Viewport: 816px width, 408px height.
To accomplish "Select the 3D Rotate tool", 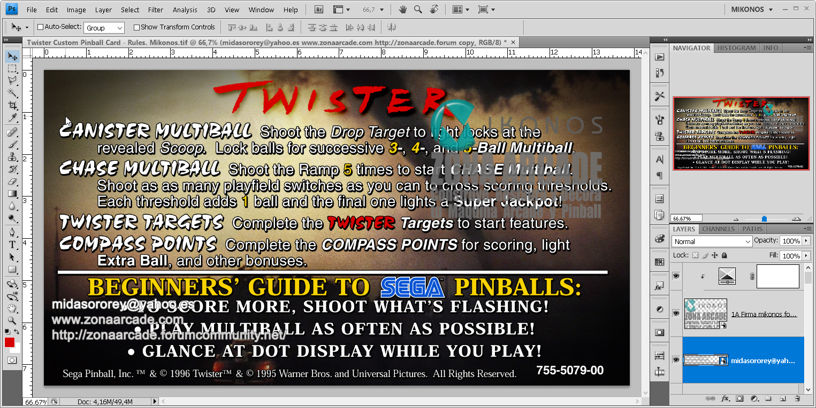I will [x=12, y=284].
